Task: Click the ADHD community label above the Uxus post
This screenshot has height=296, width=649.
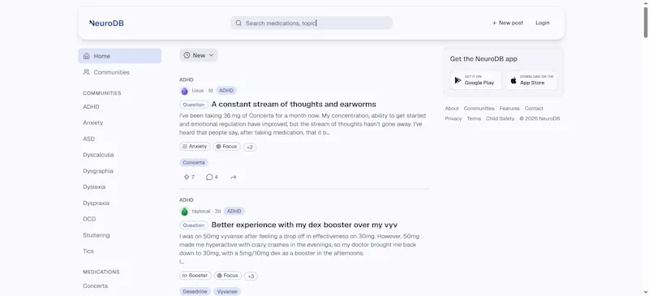Action: coord(187,79)
